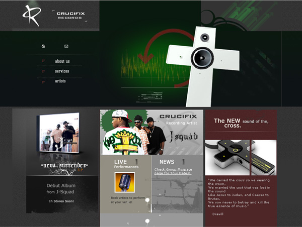Click Book artists to perform text
The width and height of the screenshot is (302, 227).
128,200
